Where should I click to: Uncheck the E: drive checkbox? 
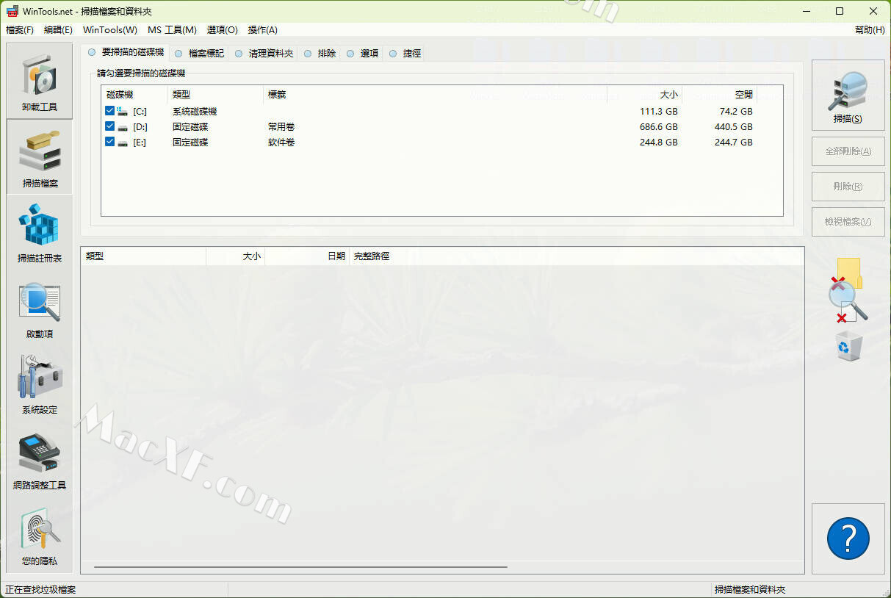tap(110, 142)
